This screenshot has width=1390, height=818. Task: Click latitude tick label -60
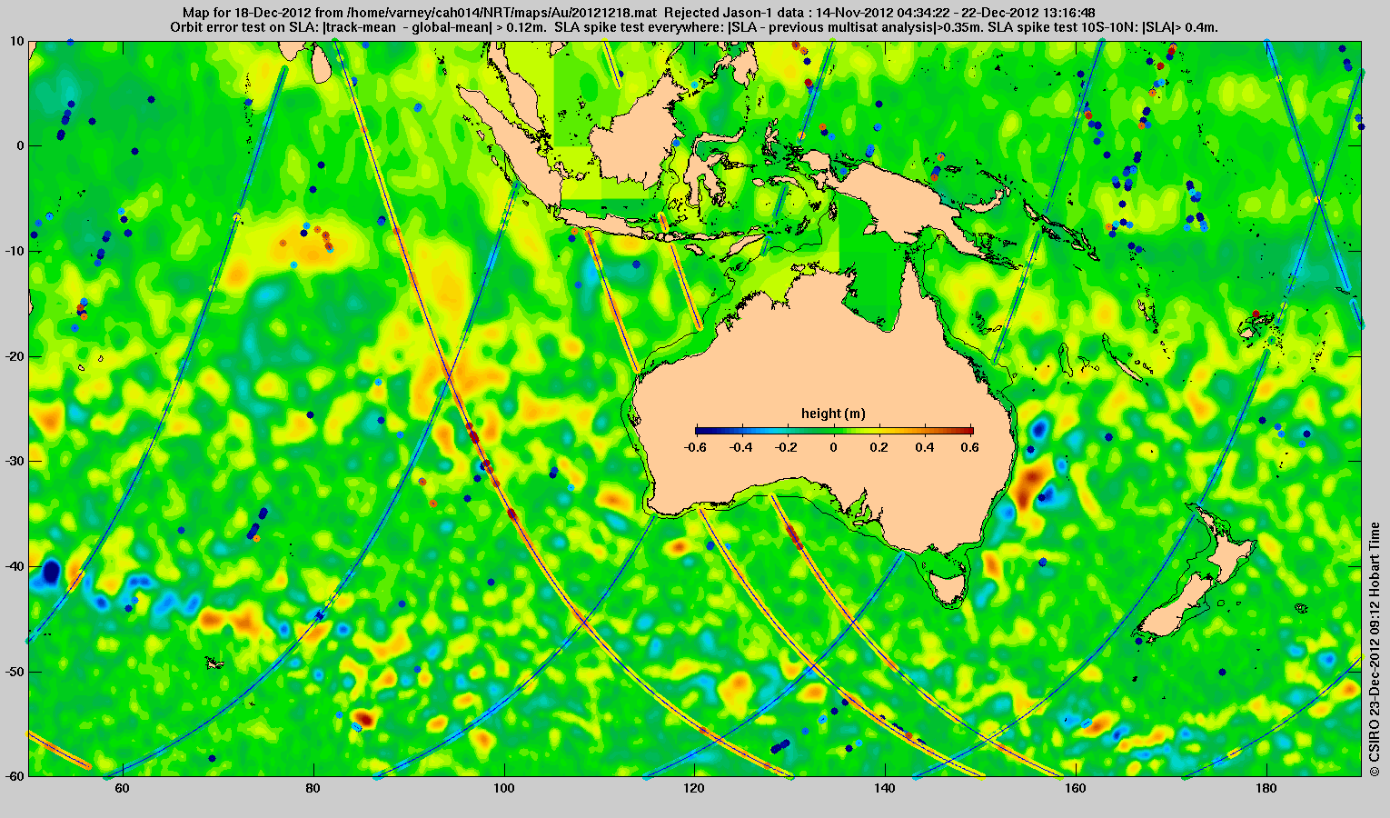coord(15,776)
